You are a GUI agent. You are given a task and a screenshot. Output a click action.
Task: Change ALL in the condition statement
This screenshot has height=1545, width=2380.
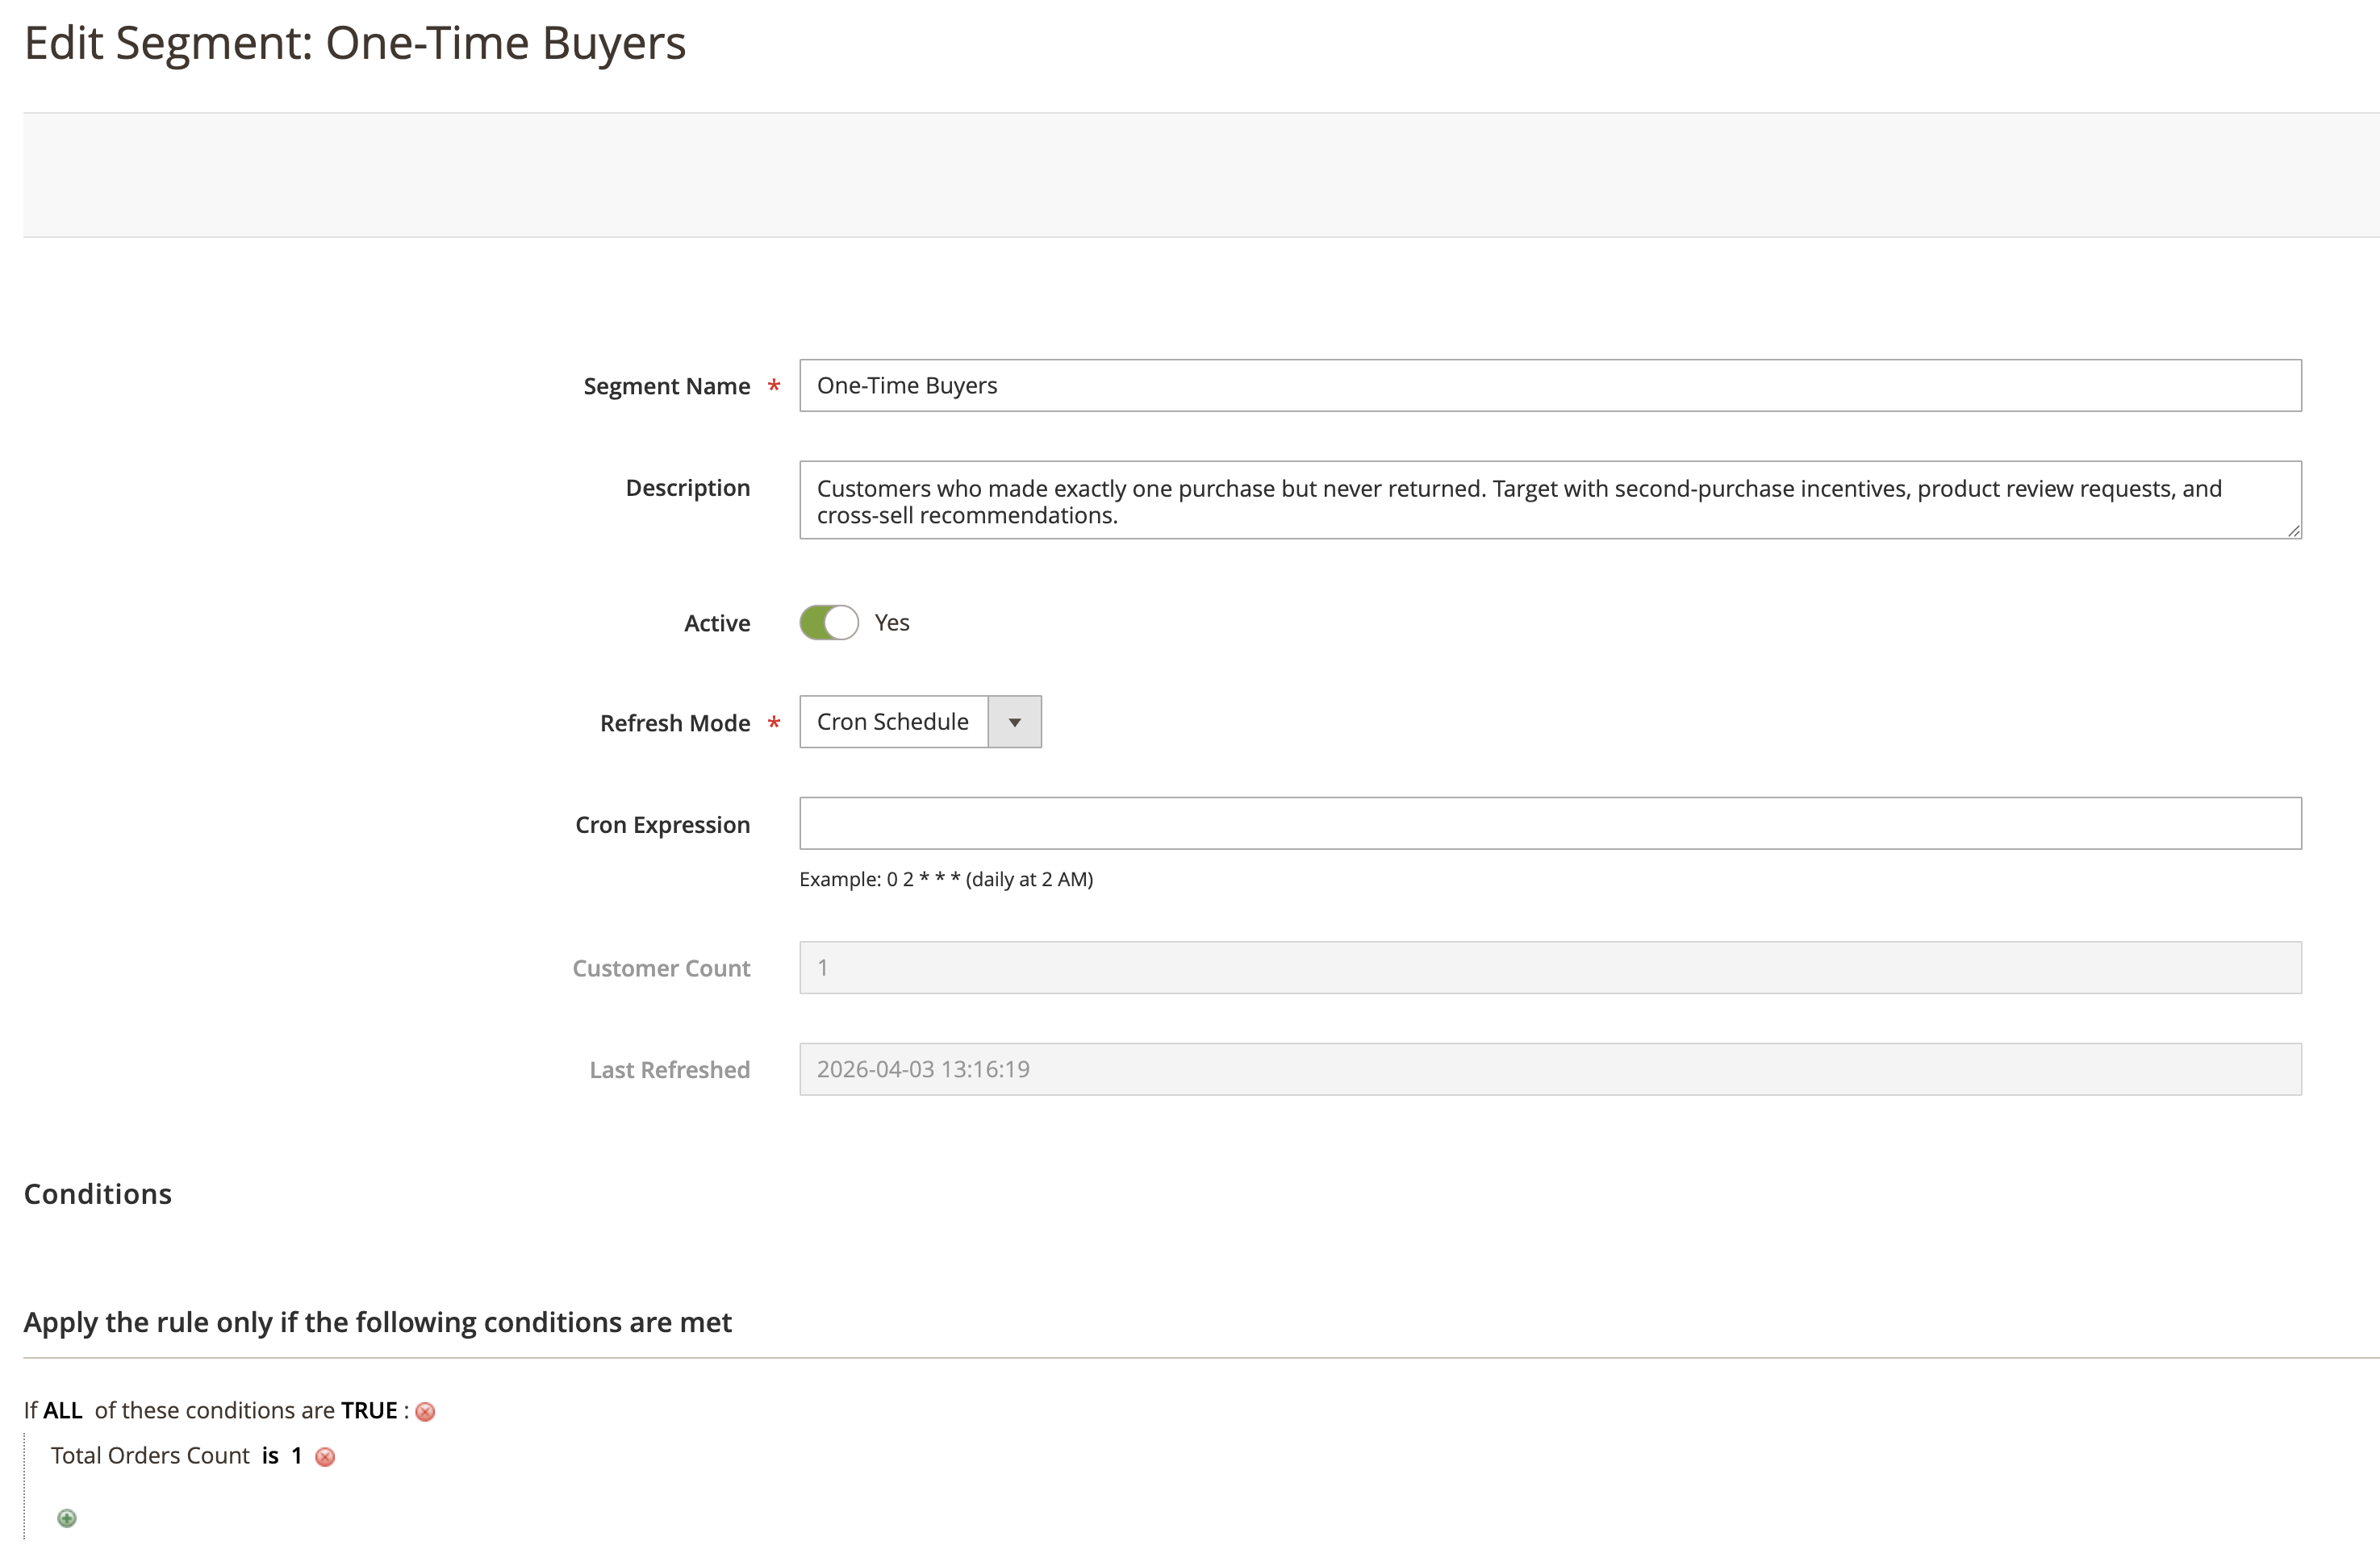(x=62, y=1410)
